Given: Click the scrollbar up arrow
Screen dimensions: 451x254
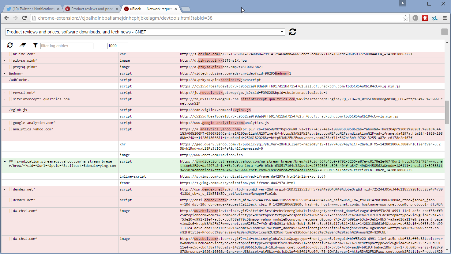Looking at the screenshot, I should 447,42.
